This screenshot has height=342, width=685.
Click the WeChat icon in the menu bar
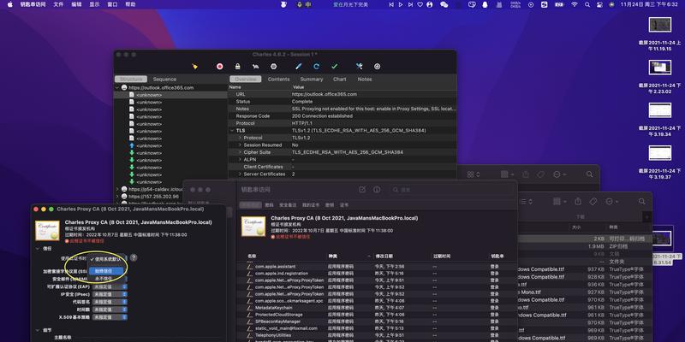(x=444, y=4)
